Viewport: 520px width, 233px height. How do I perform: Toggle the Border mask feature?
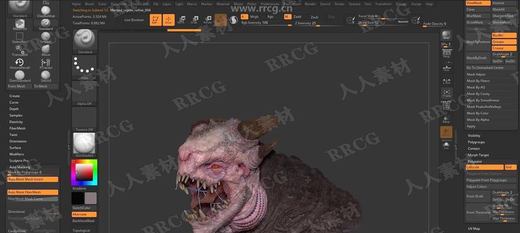504,36
